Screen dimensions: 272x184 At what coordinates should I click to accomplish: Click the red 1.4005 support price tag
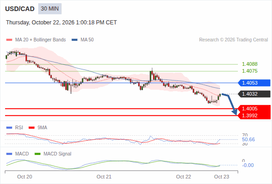(254, 109)
